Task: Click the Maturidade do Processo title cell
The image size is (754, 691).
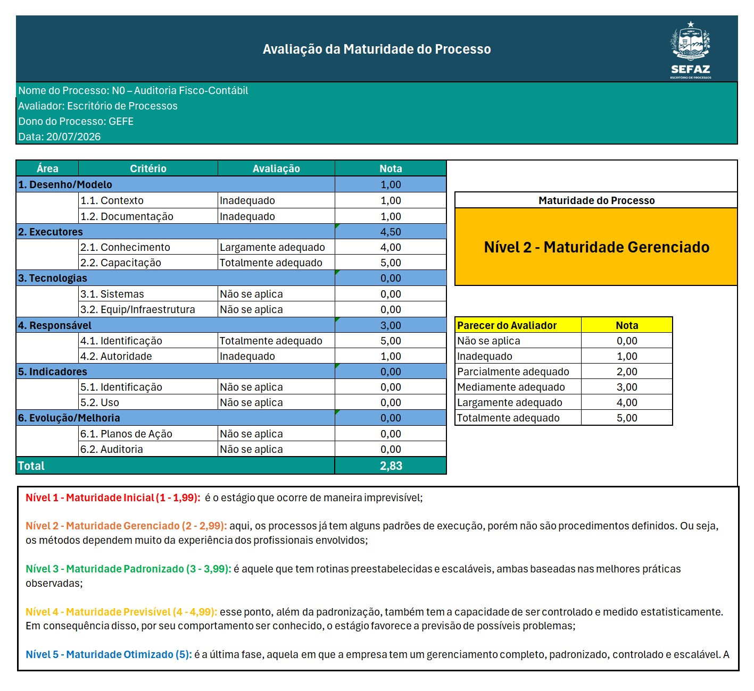Action: coord(596,200)
